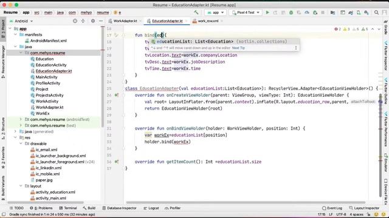This screenshot has height=218, width=389.
Task: Open the Terminal tool window tab
Action: pos(68,208)
